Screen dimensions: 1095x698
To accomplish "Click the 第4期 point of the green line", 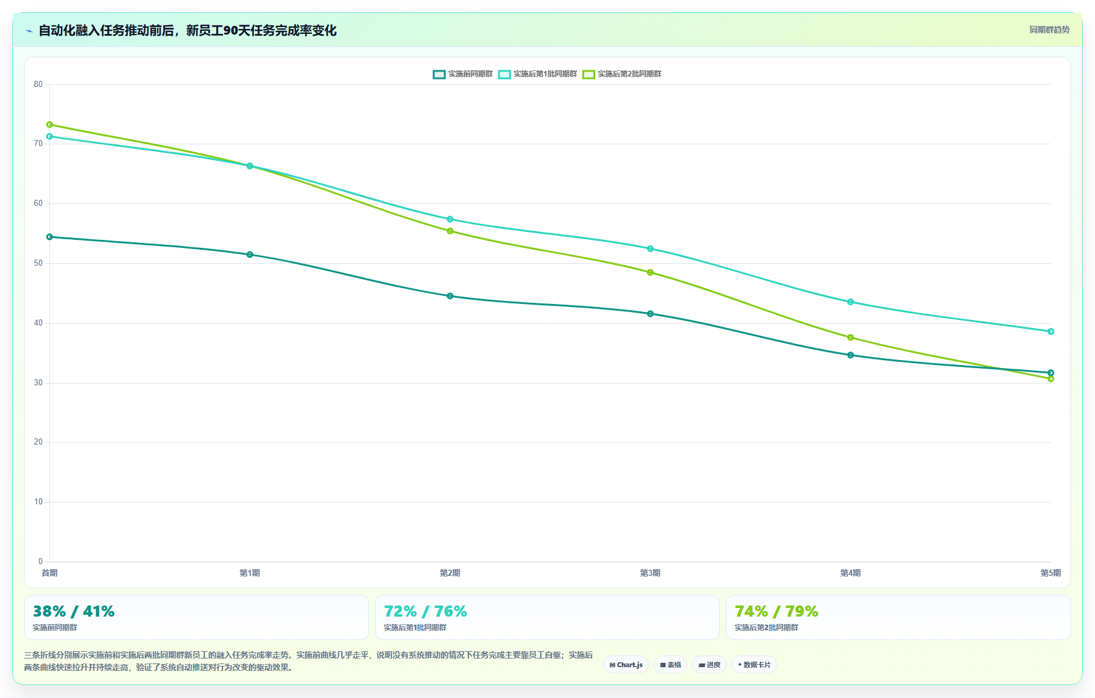I will point(850,337).
